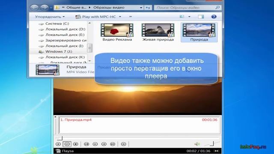274x154 pixels.
Task: Click the Pause button in the player
Action: (x=67, y=144)
